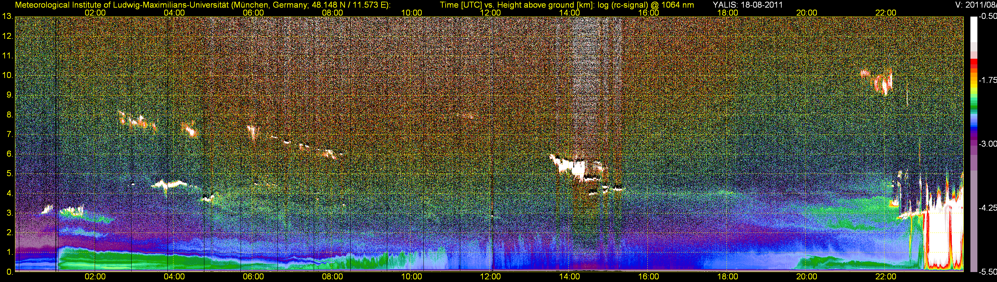Viewport: 997px width, 282px height.
Task: Click the 02:00 label on the top time axis
Action: point(95,13)
